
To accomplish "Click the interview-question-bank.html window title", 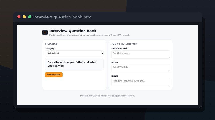I will pos(63,17).
